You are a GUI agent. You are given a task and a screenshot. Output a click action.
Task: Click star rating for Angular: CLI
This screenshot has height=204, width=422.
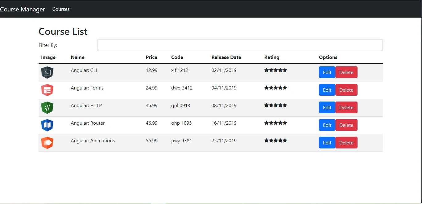tap(275, 70)
